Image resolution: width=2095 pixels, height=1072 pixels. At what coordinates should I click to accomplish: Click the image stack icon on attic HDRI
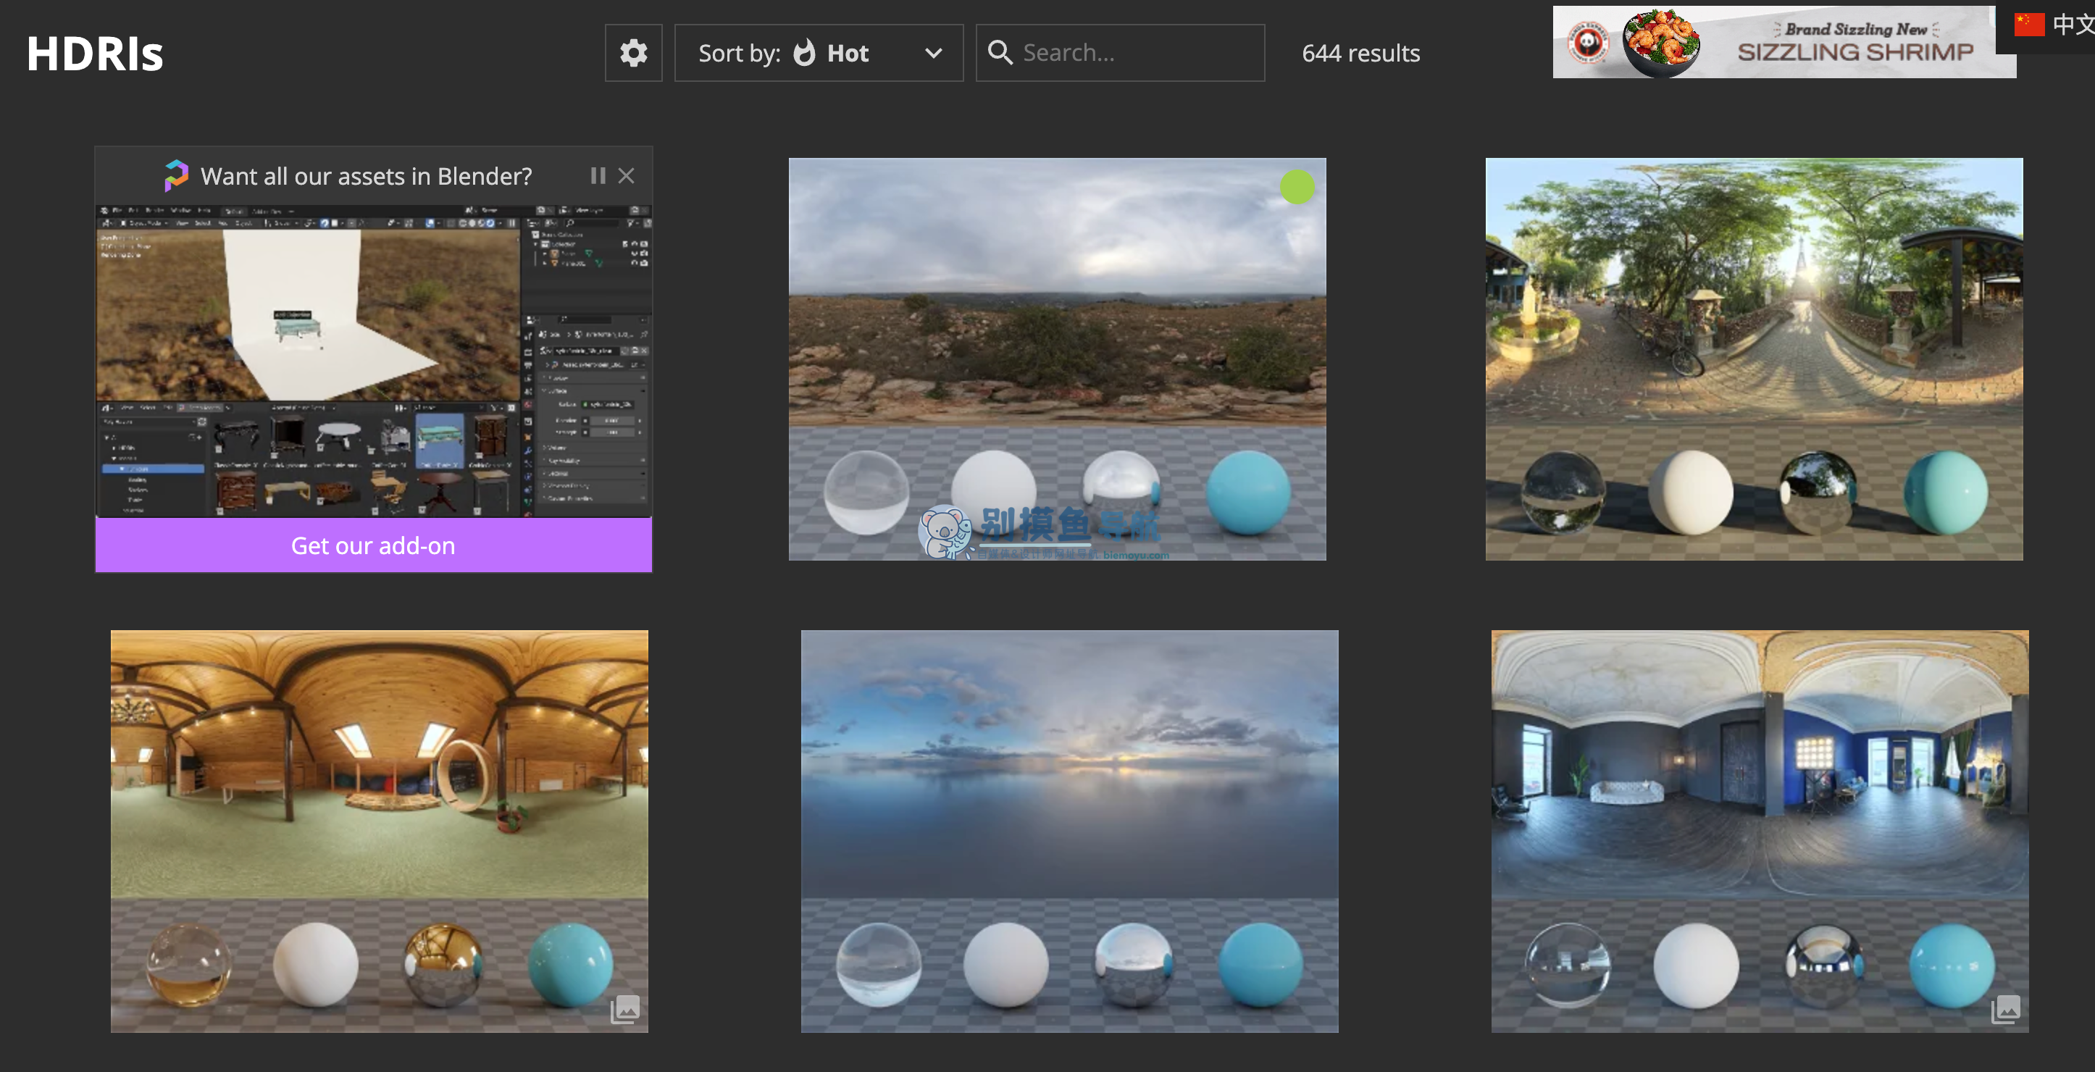[624, 1010]
